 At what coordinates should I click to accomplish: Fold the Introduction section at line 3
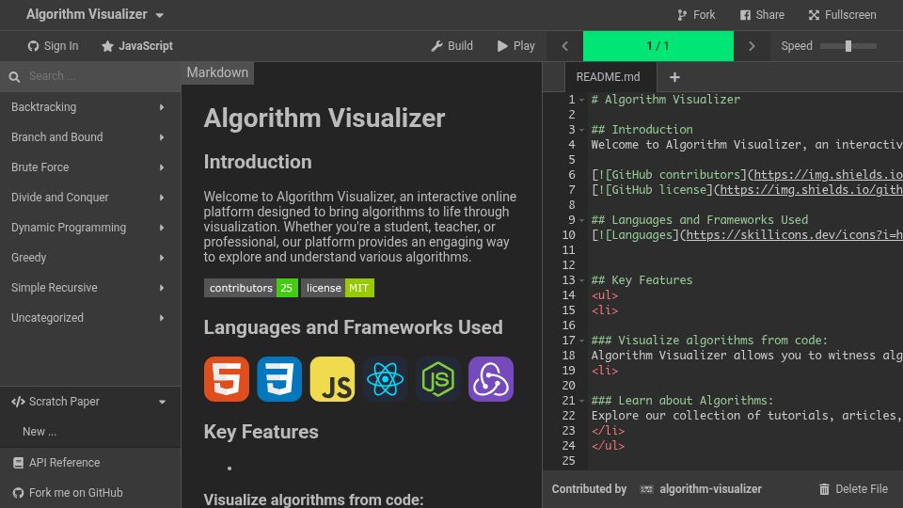point(581,130)
